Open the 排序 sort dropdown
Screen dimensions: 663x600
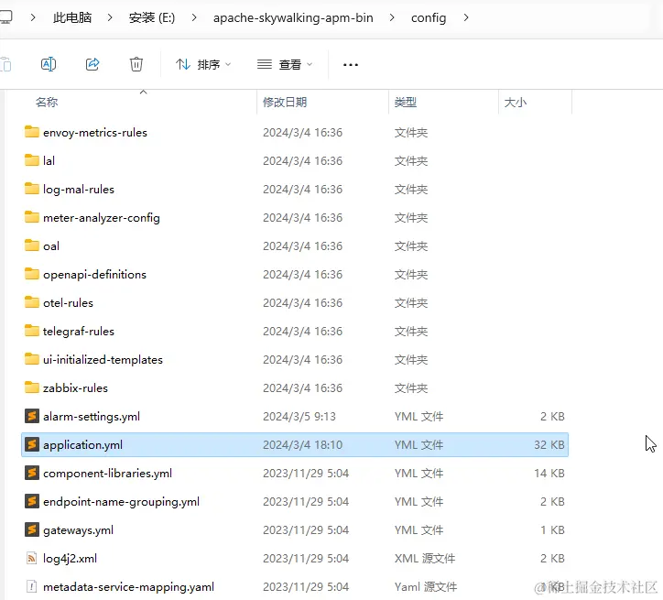203,65
